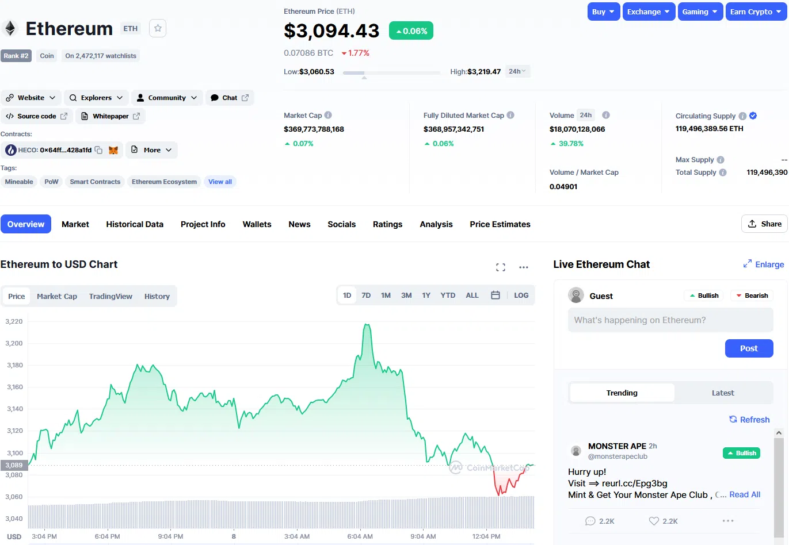Viewport: 789px width, 545px height.
Task: Add Ethereum to watchlist with star icon
Action: [158, 28]
